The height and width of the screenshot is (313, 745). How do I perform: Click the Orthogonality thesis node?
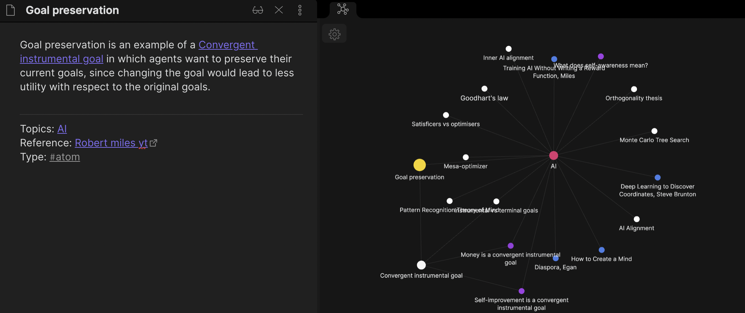tap(634, 89)
